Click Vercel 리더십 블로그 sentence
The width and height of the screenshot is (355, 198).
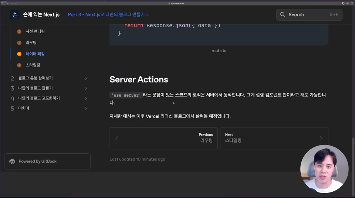click(170, 116)
